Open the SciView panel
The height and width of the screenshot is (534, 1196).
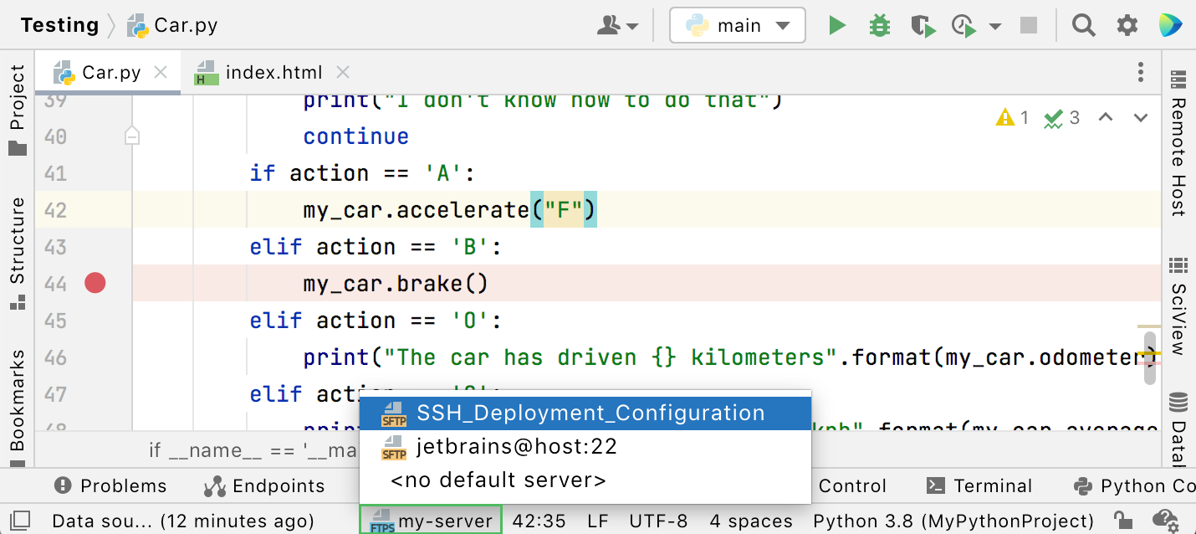[x=1178, y=299]
